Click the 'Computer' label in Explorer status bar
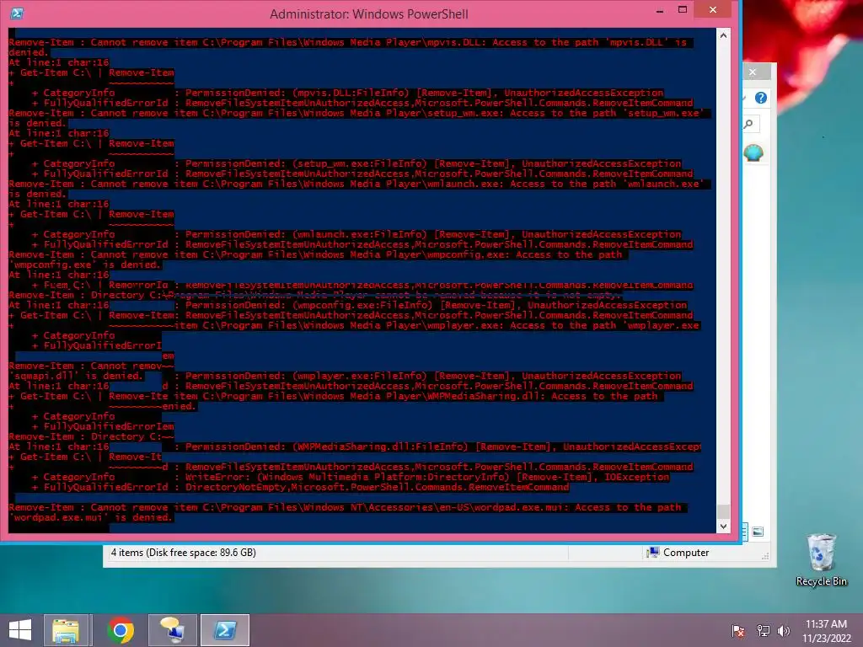This screenshot has height=647, width=863. click(686, 553)
